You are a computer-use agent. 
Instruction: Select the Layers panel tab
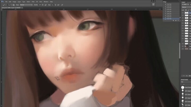(184, 2)
